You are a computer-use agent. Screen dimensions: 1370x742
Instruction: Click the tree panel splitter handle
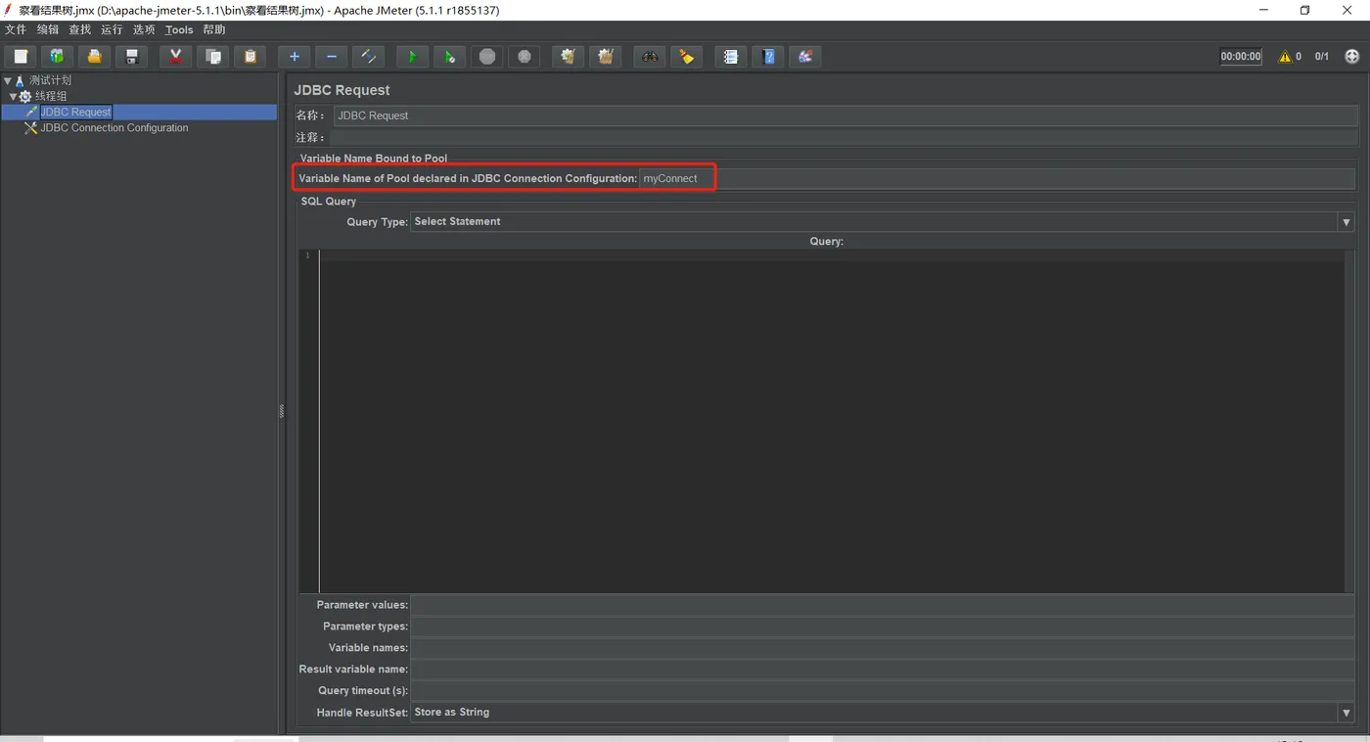point(282,411)
